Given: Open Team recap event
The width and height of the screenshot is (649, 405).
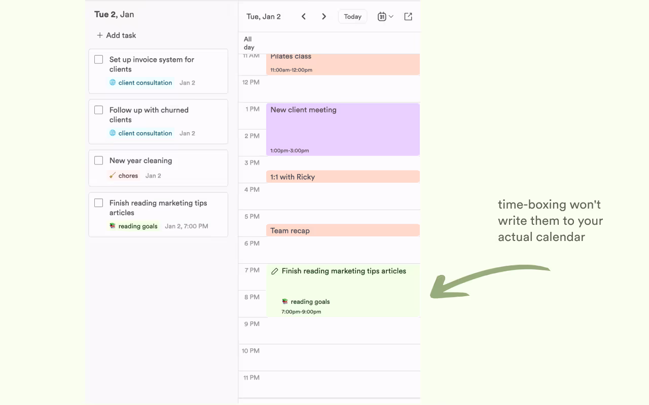Looking at the screenshot, I should click(x=343, y=230).
